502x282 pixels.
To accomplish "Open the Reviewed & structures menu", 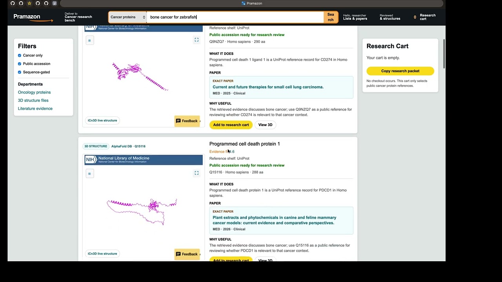I will 390,17.
